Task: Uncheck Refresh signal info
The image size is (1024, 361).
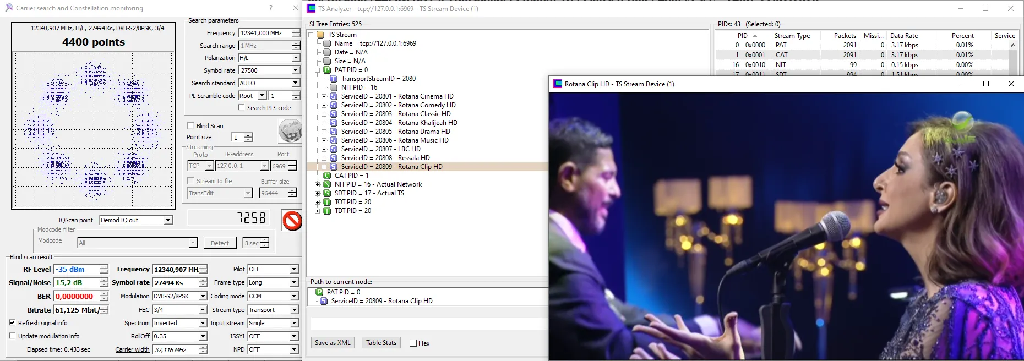Action: (13, 323)
